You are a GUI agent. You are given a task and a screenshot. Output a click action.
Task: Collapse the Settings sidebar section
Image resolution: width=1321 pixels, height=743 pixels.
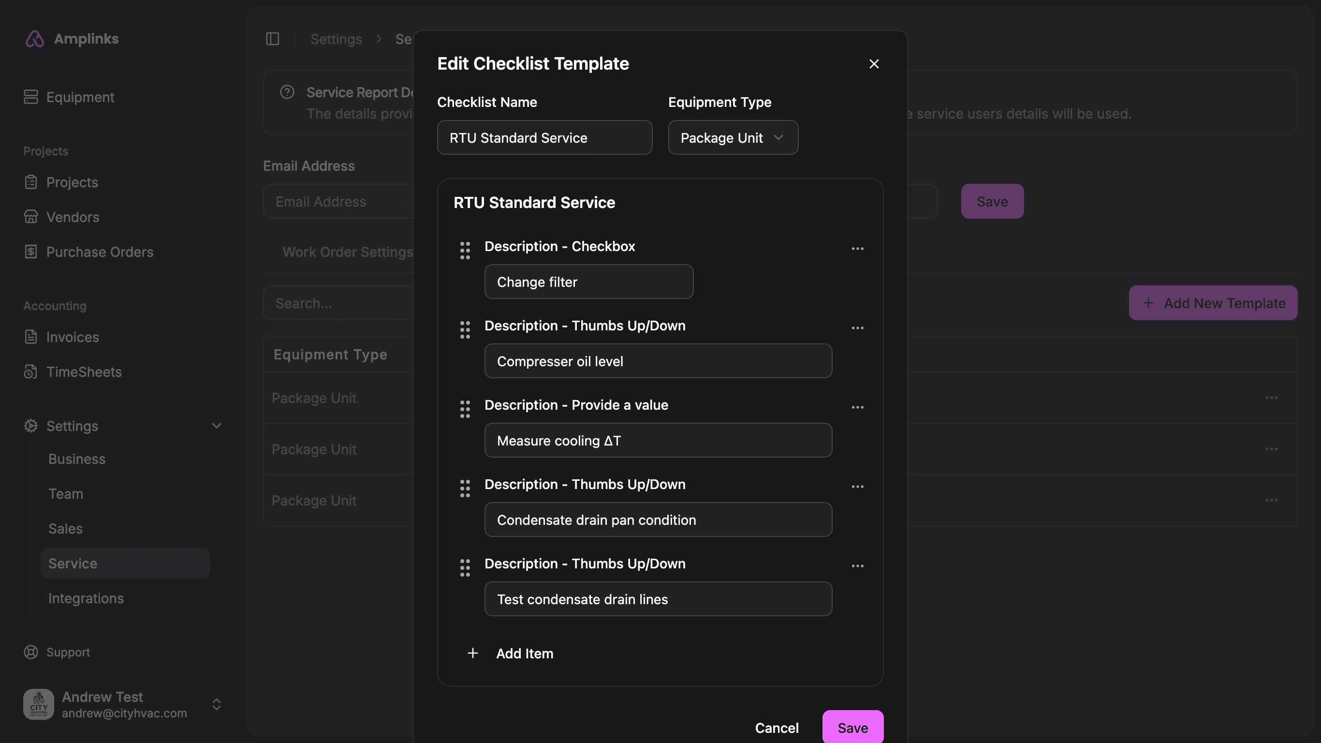[x=217, y=426]
